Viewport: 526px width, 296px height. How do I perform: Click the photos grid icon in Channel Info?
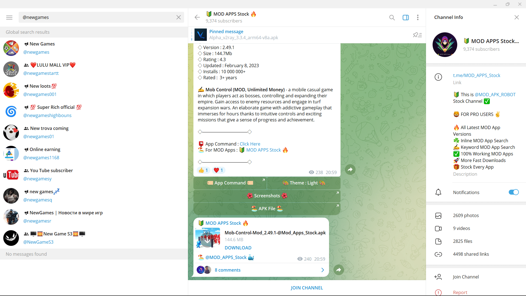point(438,215)
